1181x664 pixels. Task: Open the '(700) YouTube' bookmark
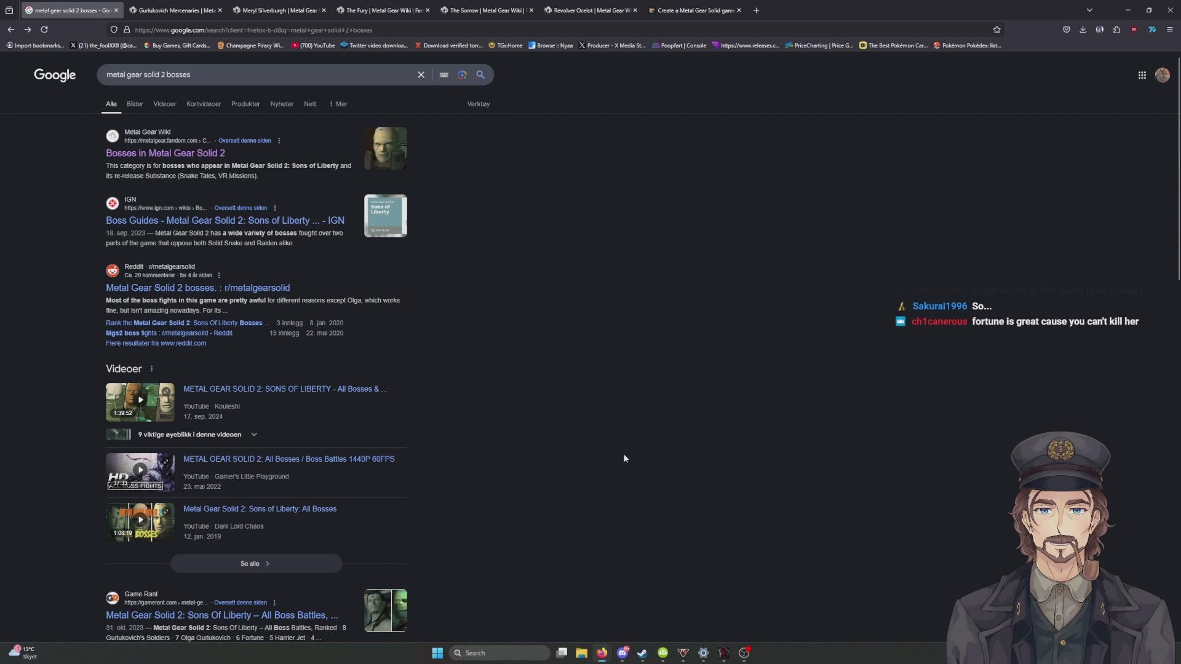click(x=313, y=45)
